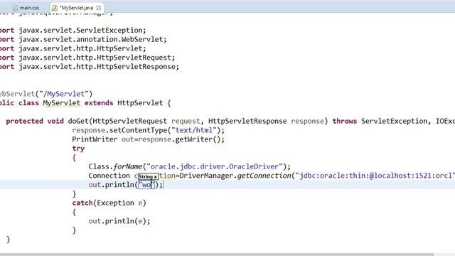Click the 'try' keyword

click(x=78, y=149)
